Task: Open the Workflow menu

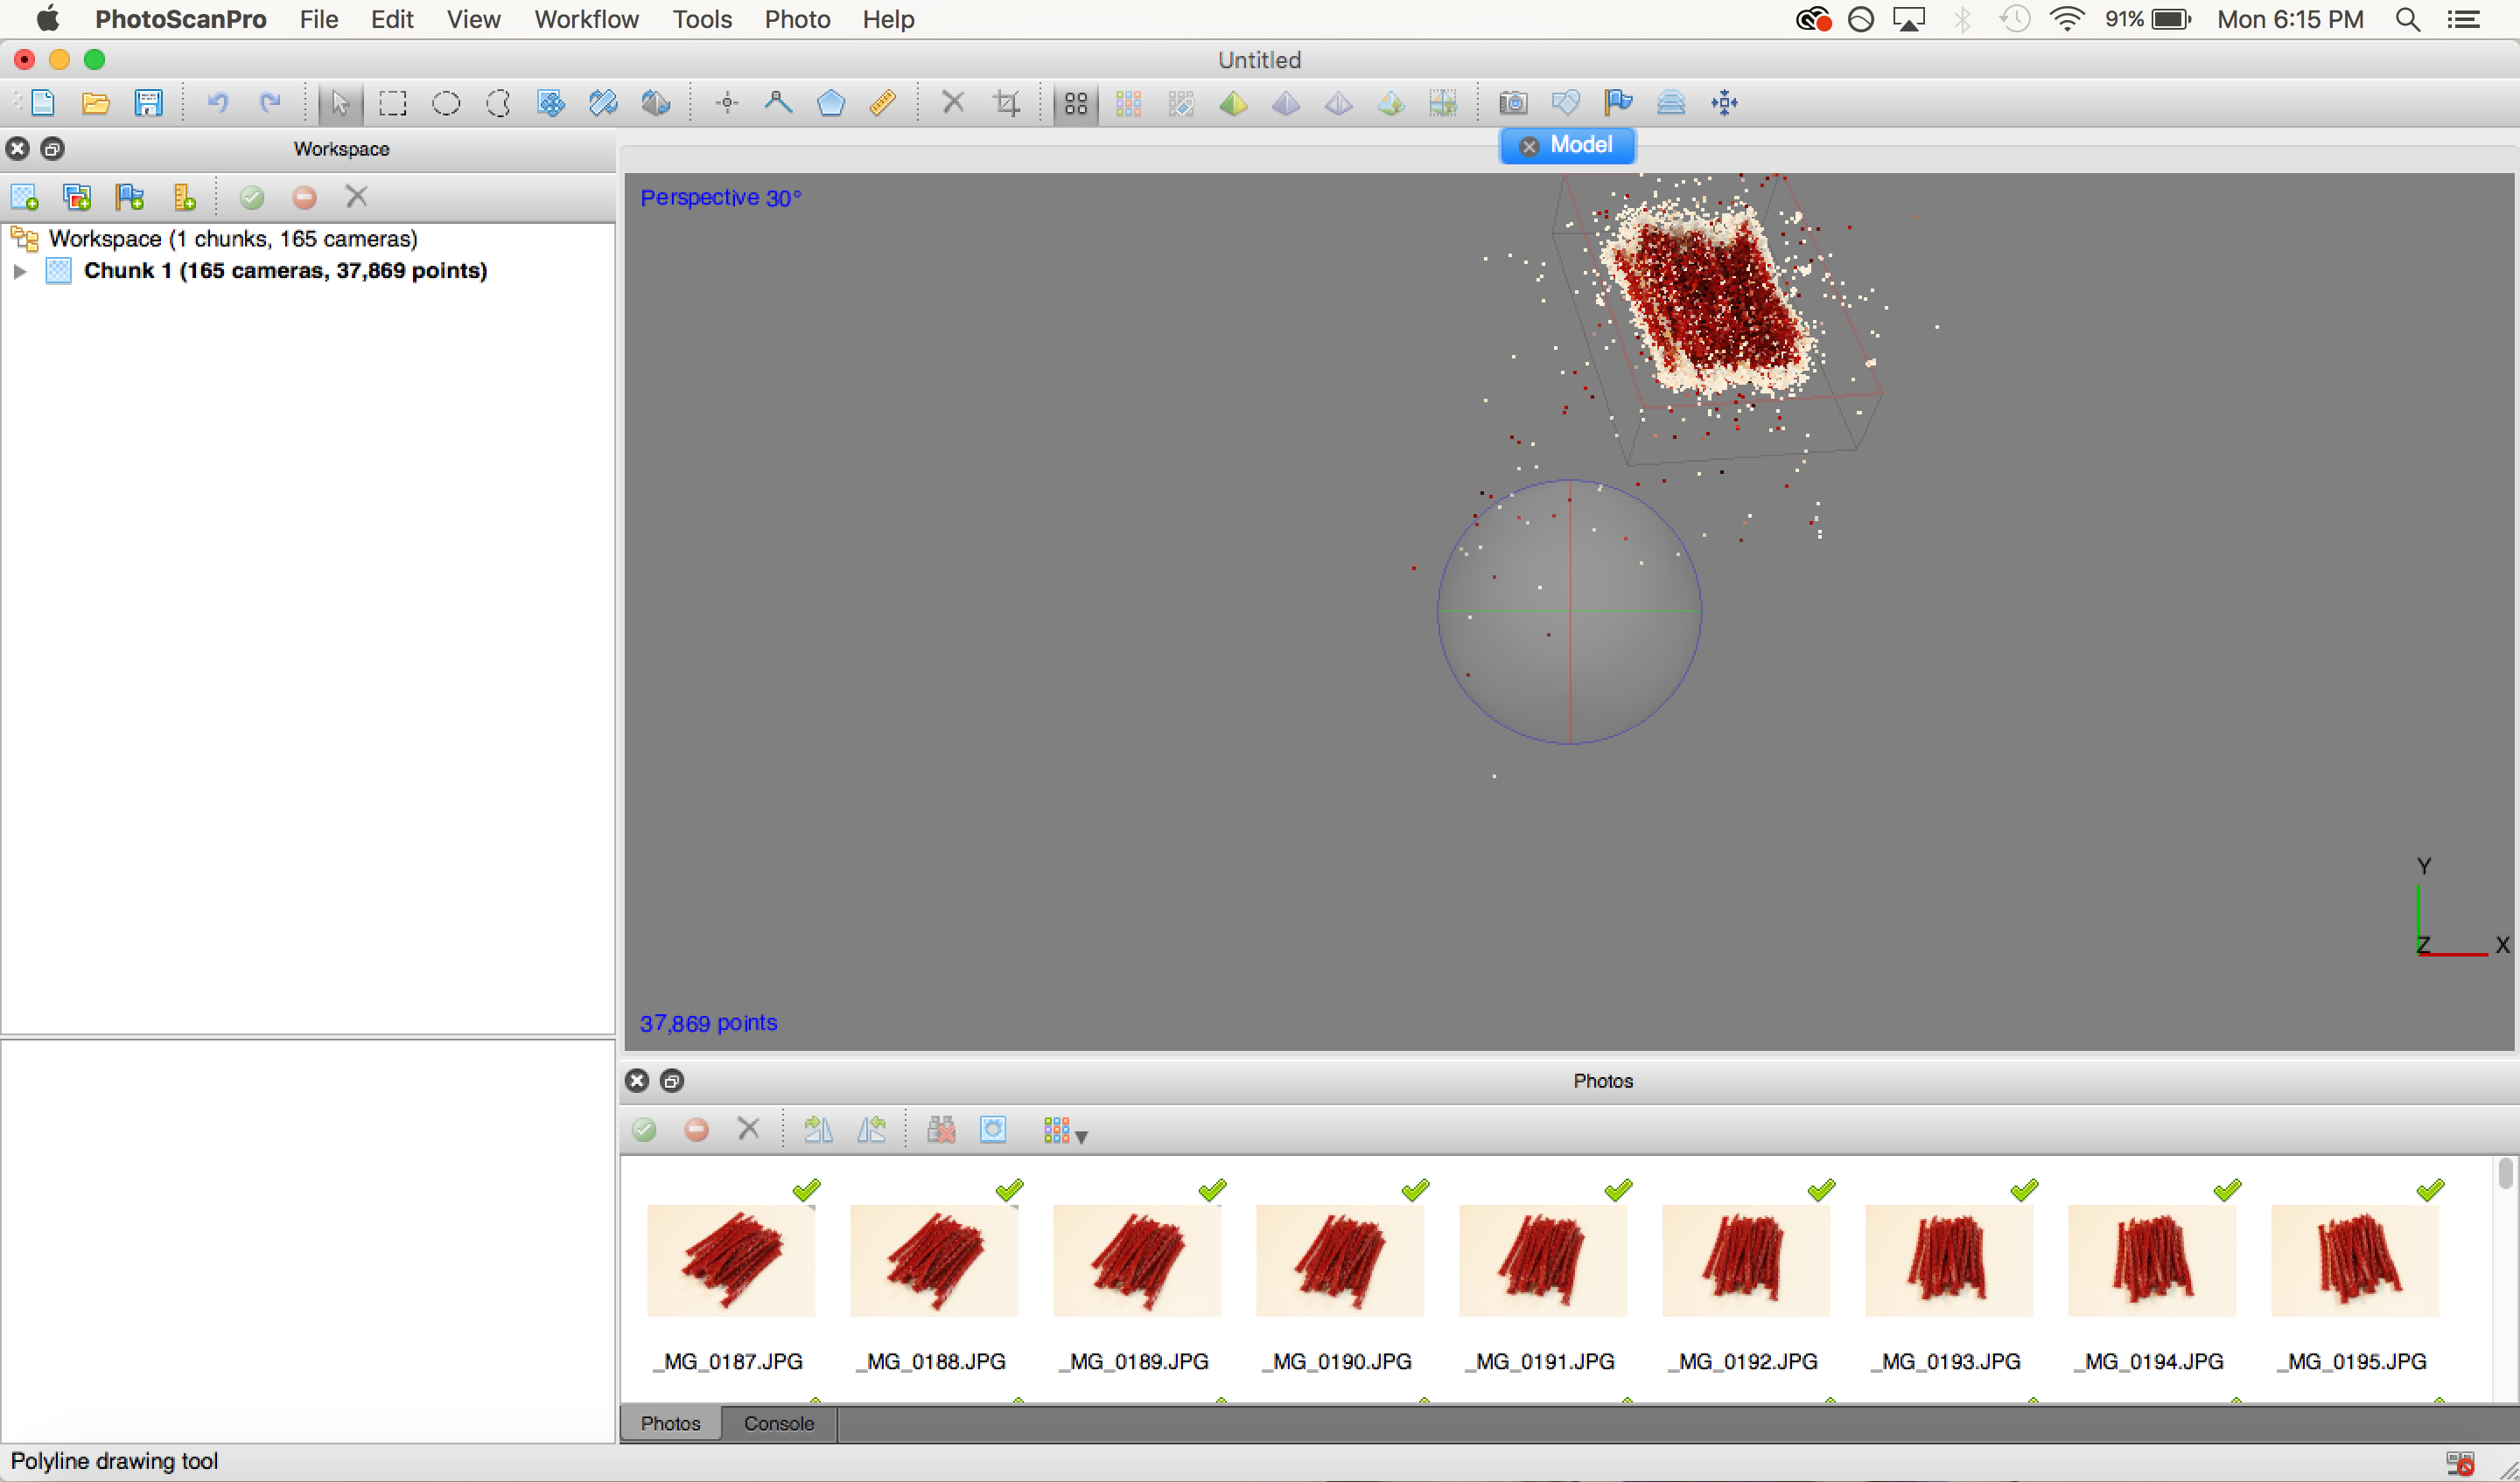Action: pos(586,19)
